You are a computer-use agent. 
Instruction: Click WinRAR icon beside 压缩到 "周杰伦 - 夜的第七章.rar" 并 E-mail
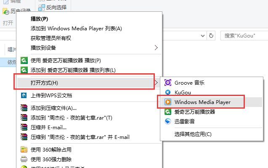point(24,137)
